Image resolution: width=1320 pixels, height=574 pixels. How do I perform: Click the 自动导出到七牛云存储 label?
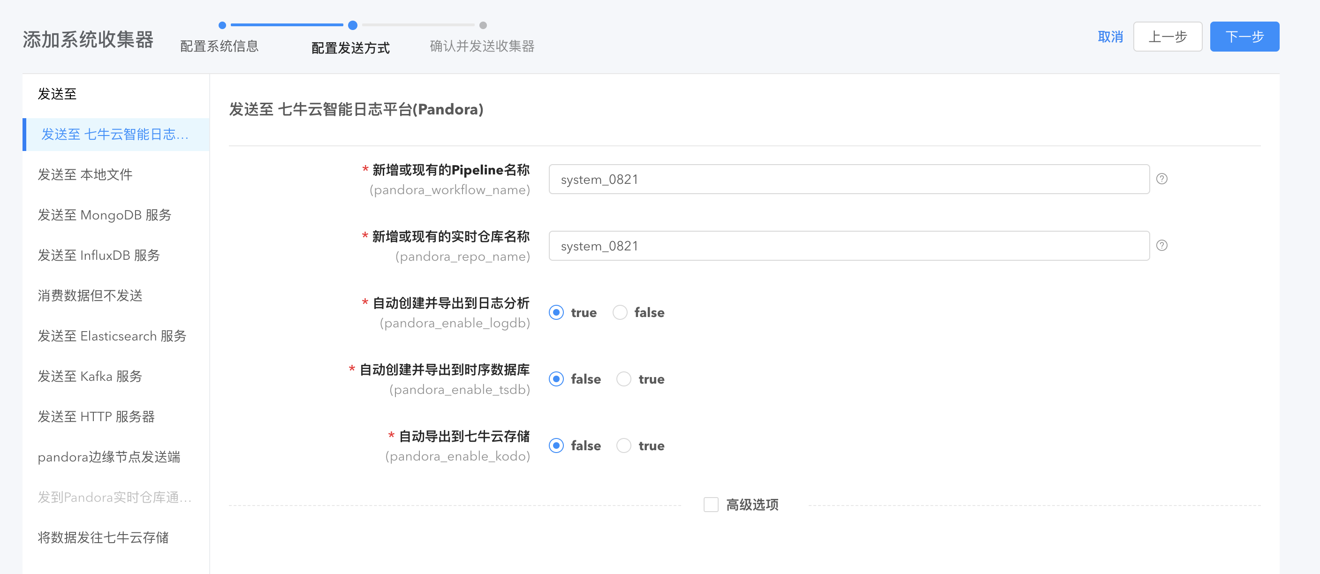pyautogui.click(x=464, y=437)
